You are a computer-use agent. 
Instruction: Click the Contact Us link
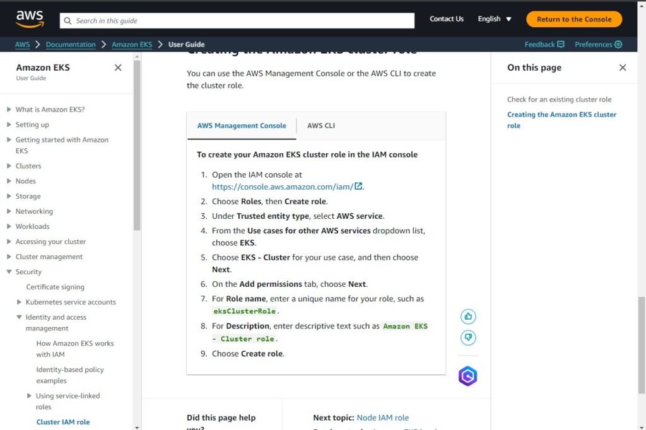tap(447, 19)
